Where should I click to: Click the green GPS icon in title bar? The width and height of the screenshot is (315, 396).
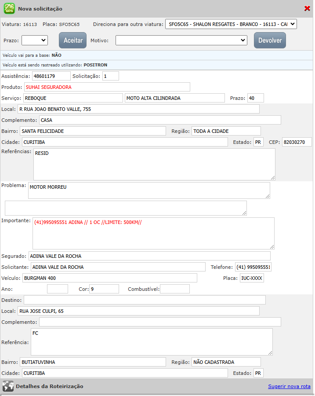[x=9, y=8]
